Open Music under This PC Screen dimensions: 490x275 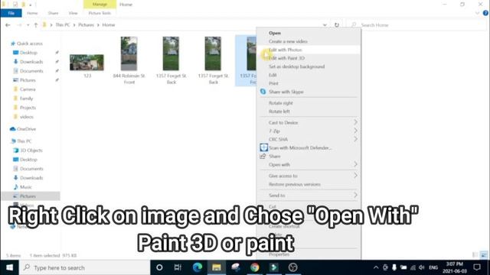(25, 187)
